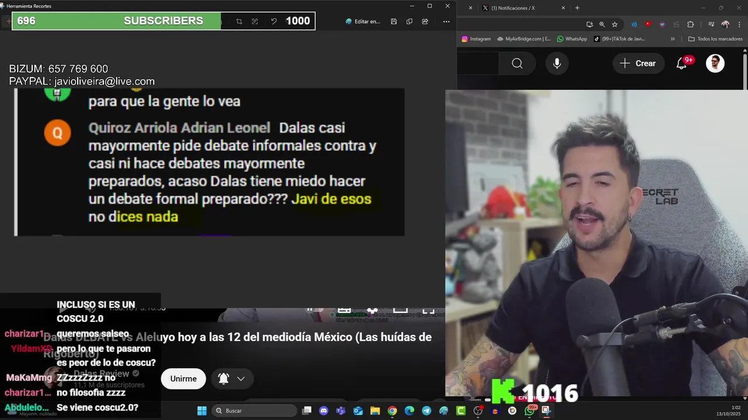Image resolution: width=748 pixels, height=420 pixels.
Task: Open the TikTok de Javi bookmark
Action: tap(619, 39)
